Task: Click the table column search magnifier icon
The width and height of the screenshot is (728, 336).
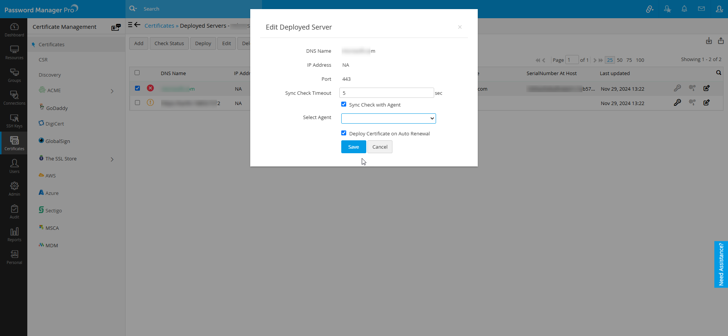Action: pyautogui.click(x=719, y=72)
